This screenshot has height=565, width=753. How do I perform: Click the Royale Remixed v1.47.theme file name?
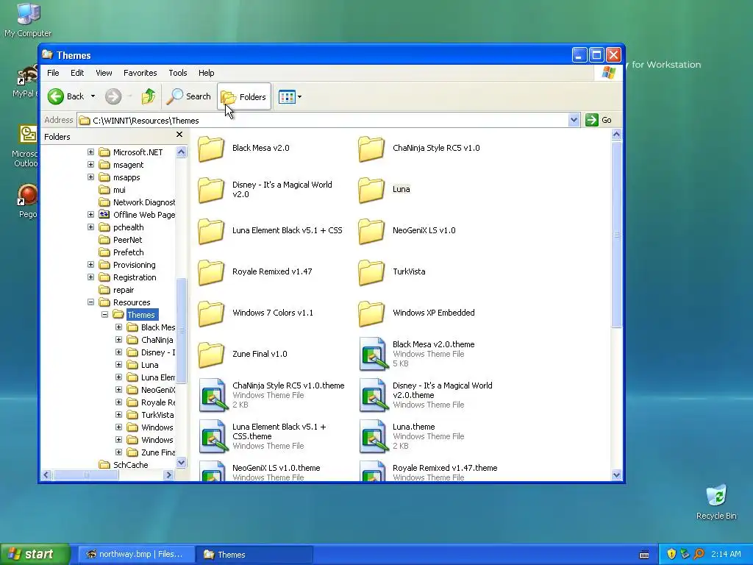pos(445,468)
